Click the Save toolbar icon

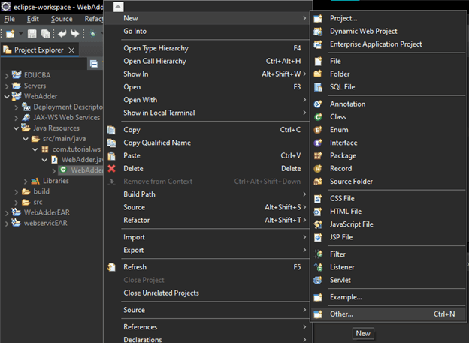(32, 34)
